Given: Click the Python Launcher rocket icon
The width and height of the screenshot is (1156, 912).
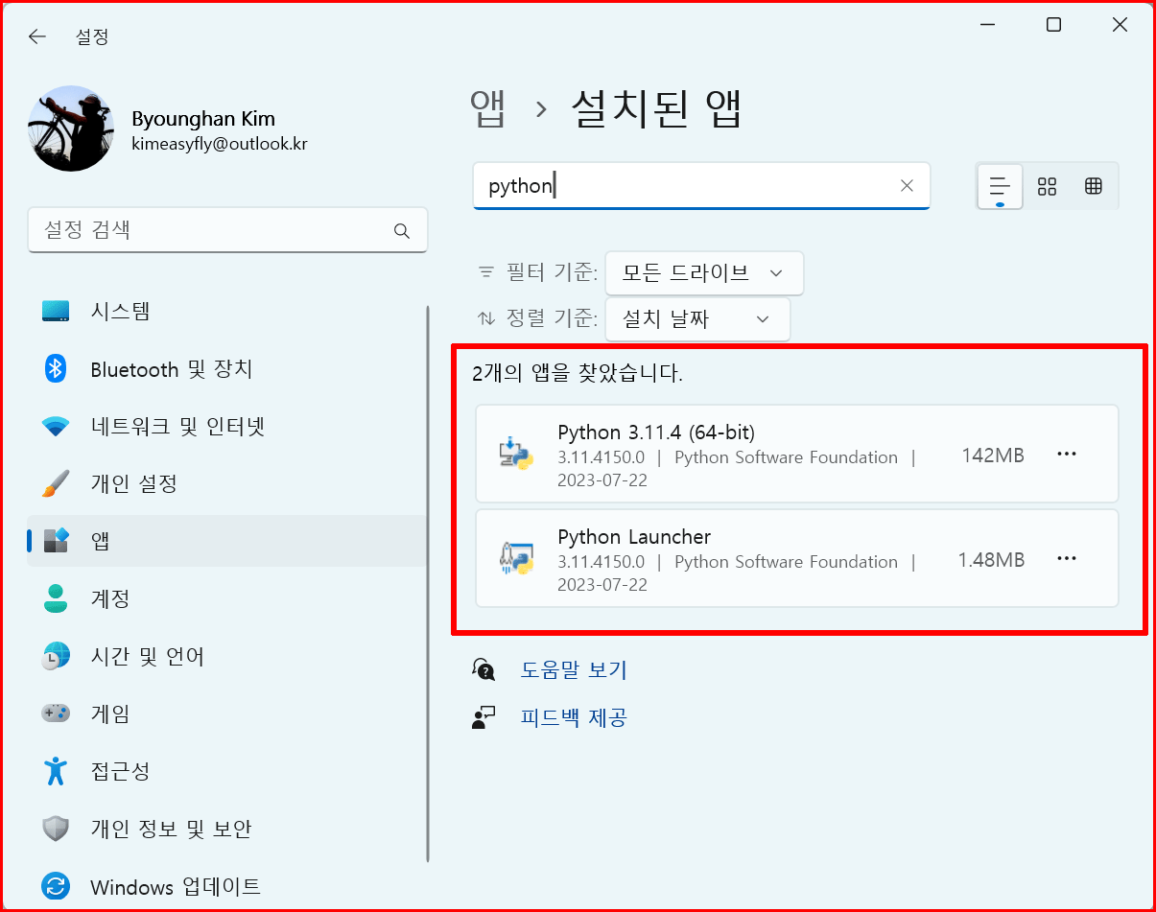Looking at the screenshot, I should (x=516, y=558).
